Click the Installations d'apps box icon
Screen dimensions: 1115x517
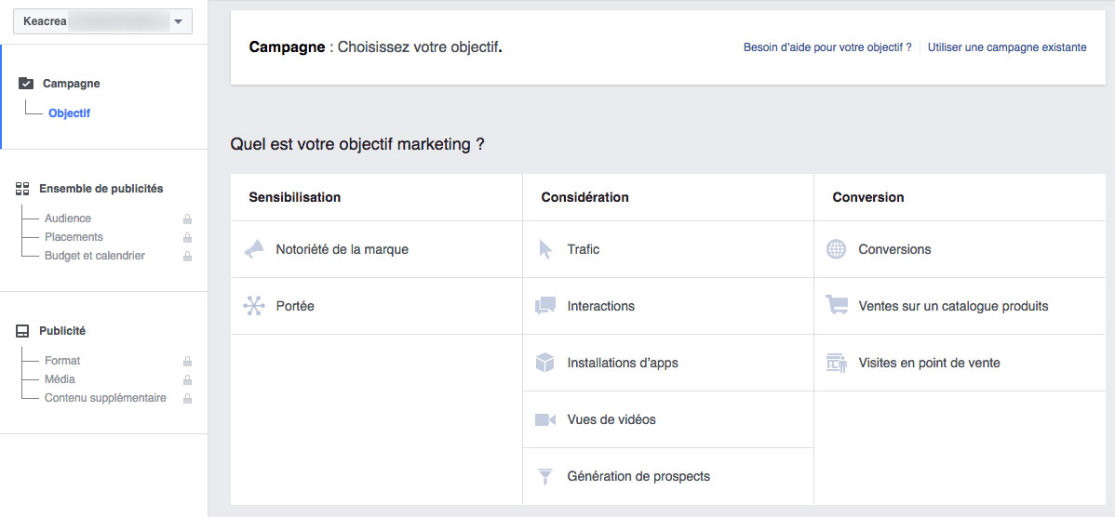tap(545, 363)
